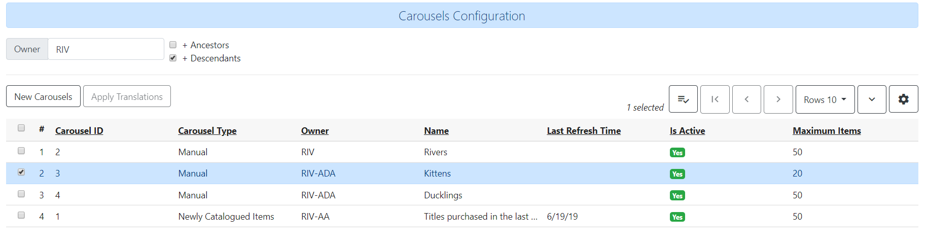Click the Apply Translations button

point(127,96)
